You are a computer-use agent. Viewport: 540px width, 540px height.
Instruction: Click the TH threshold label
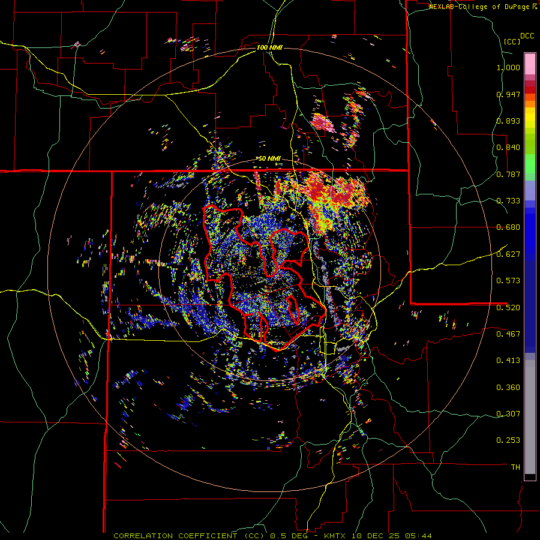pos(515,467)
